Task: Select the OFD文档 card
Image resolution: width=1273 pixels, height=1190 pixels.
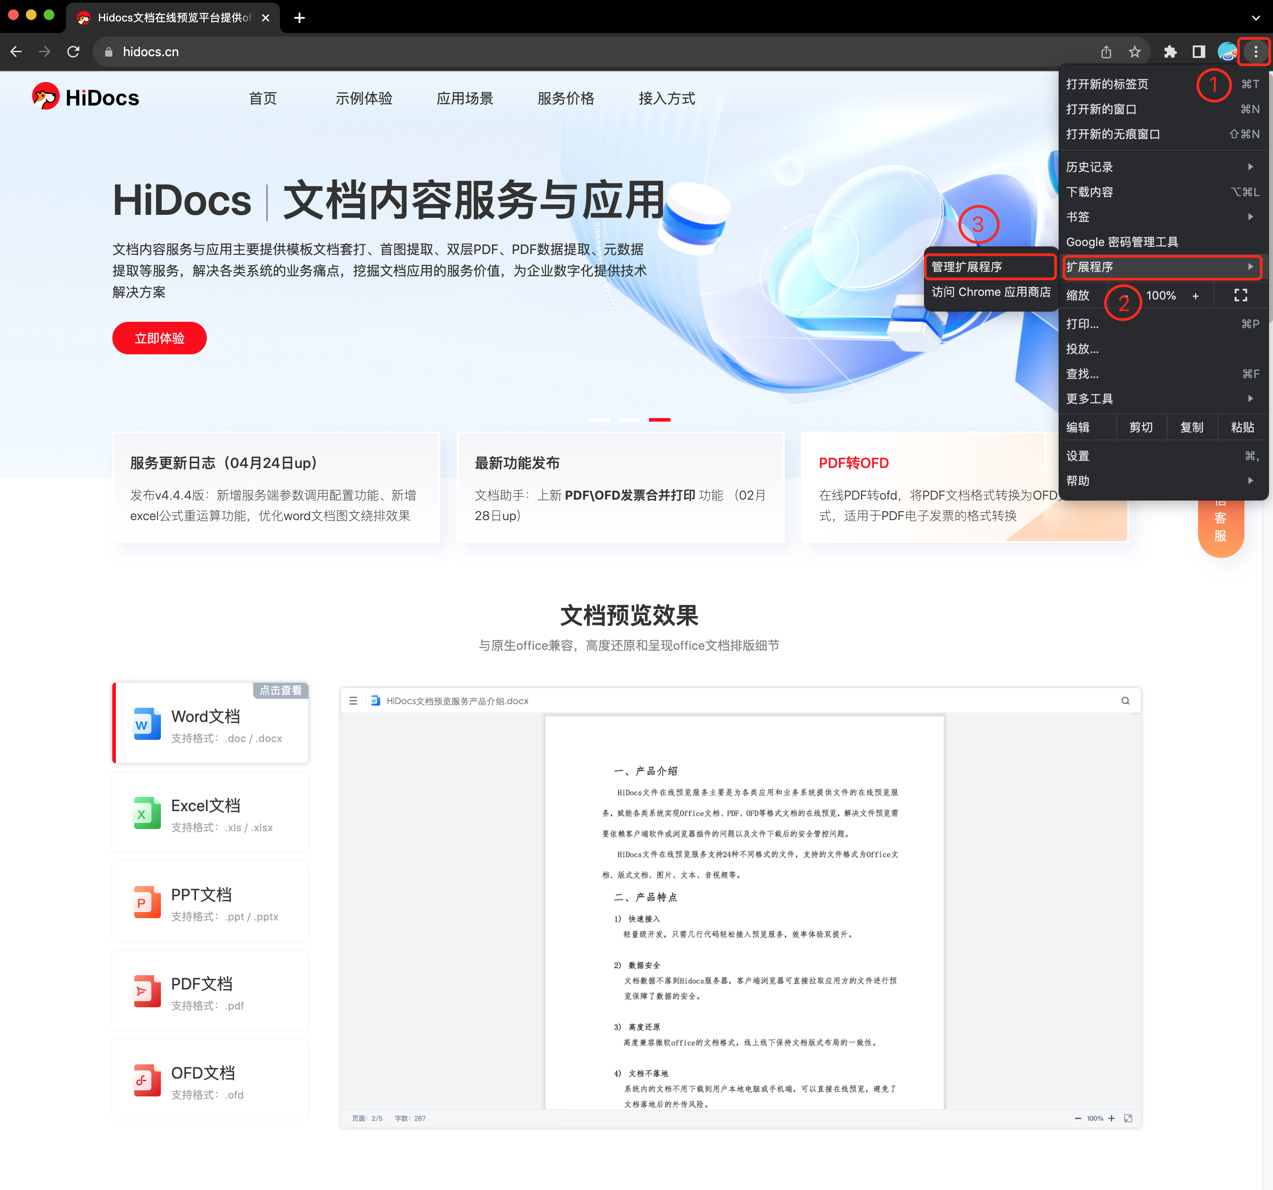Action: [211, 1079]
